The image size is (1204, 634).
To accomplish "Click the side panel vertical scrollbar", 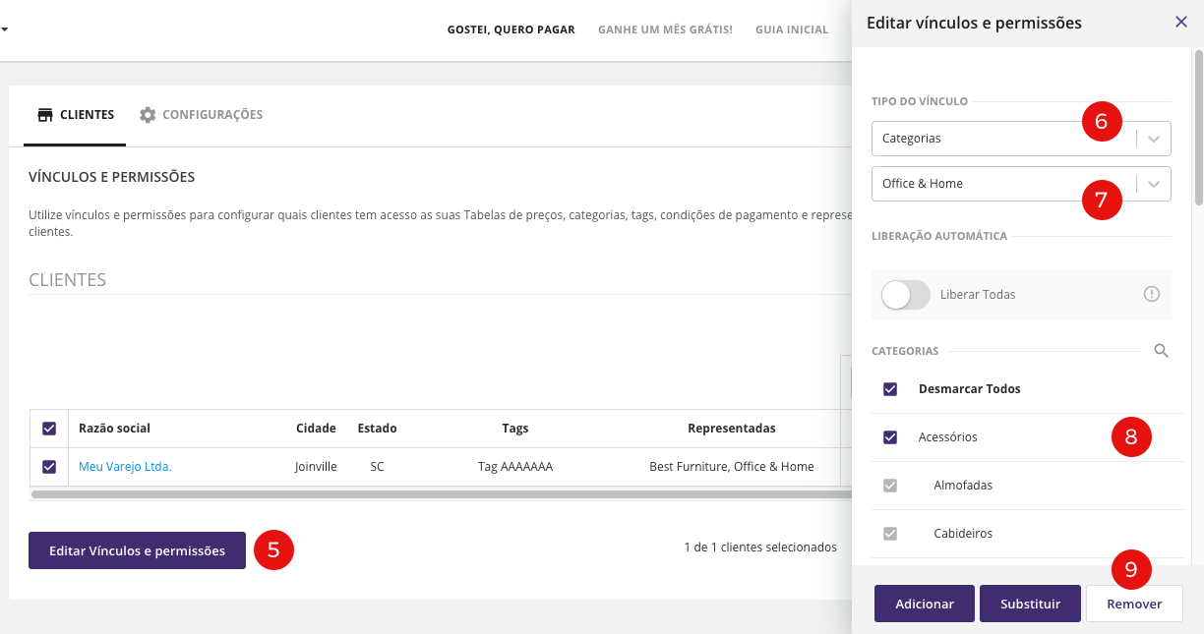I will [1198, 128].
